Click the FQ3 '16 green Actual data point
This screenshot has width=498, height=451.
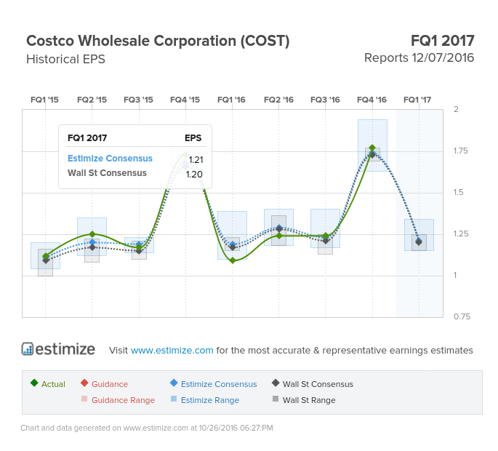pyautogui.click(x=326, y=236)
